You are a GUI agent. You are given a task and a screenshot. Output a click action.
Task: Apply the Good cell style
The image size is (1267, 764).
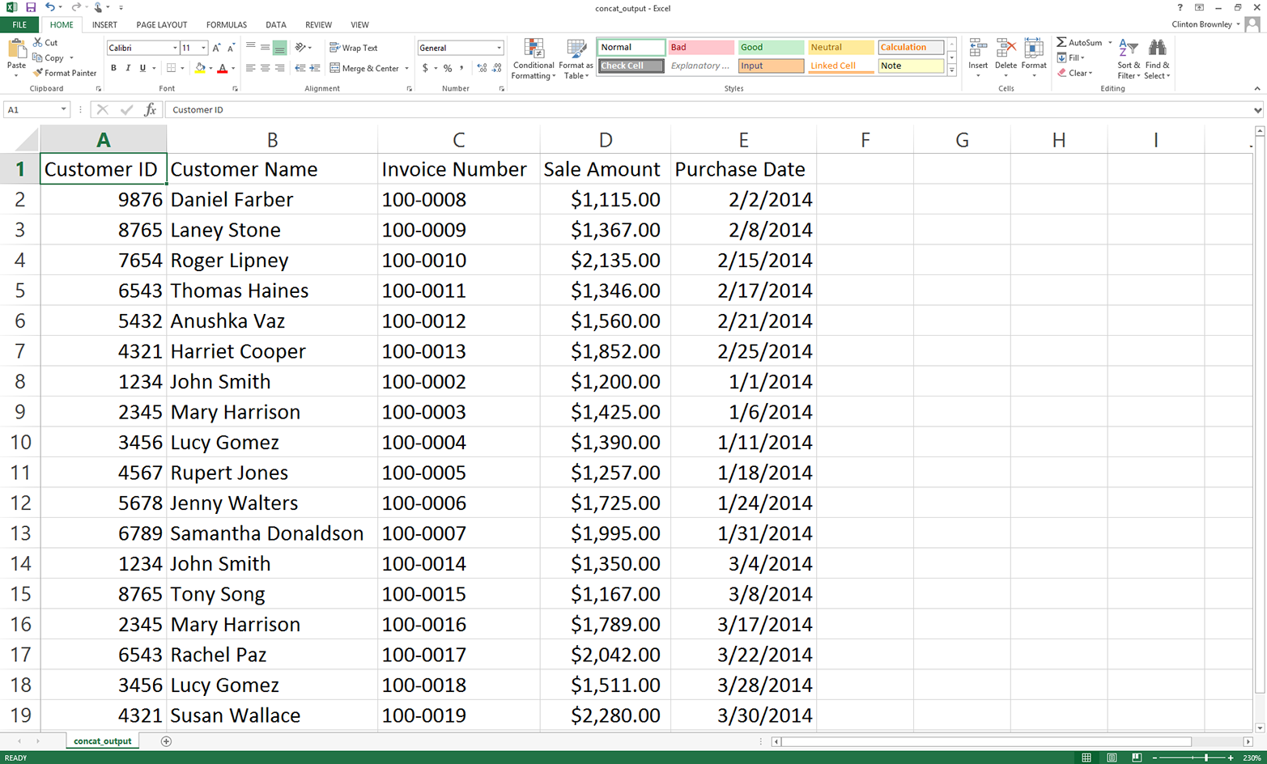coord(771,47)
